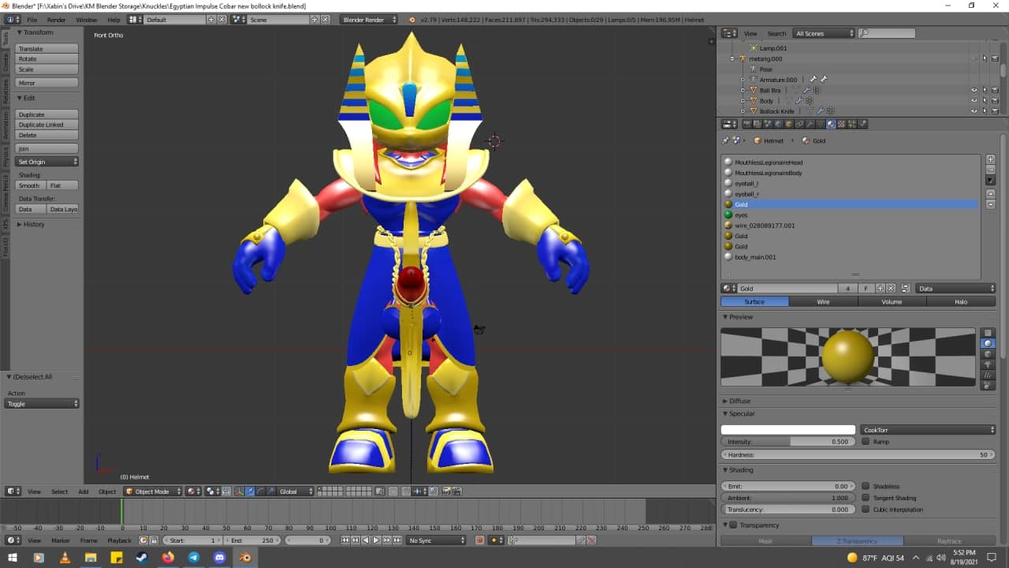The width and height of the screenshot is (1009, 568).
Task: Select the cube preview shape icon
Action: pyautogui.click(x=989, y=354)
